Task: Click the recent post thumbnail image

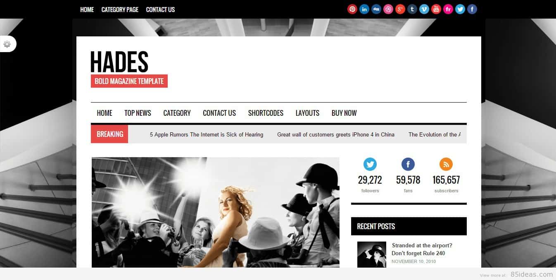Action: pos(372,255)
